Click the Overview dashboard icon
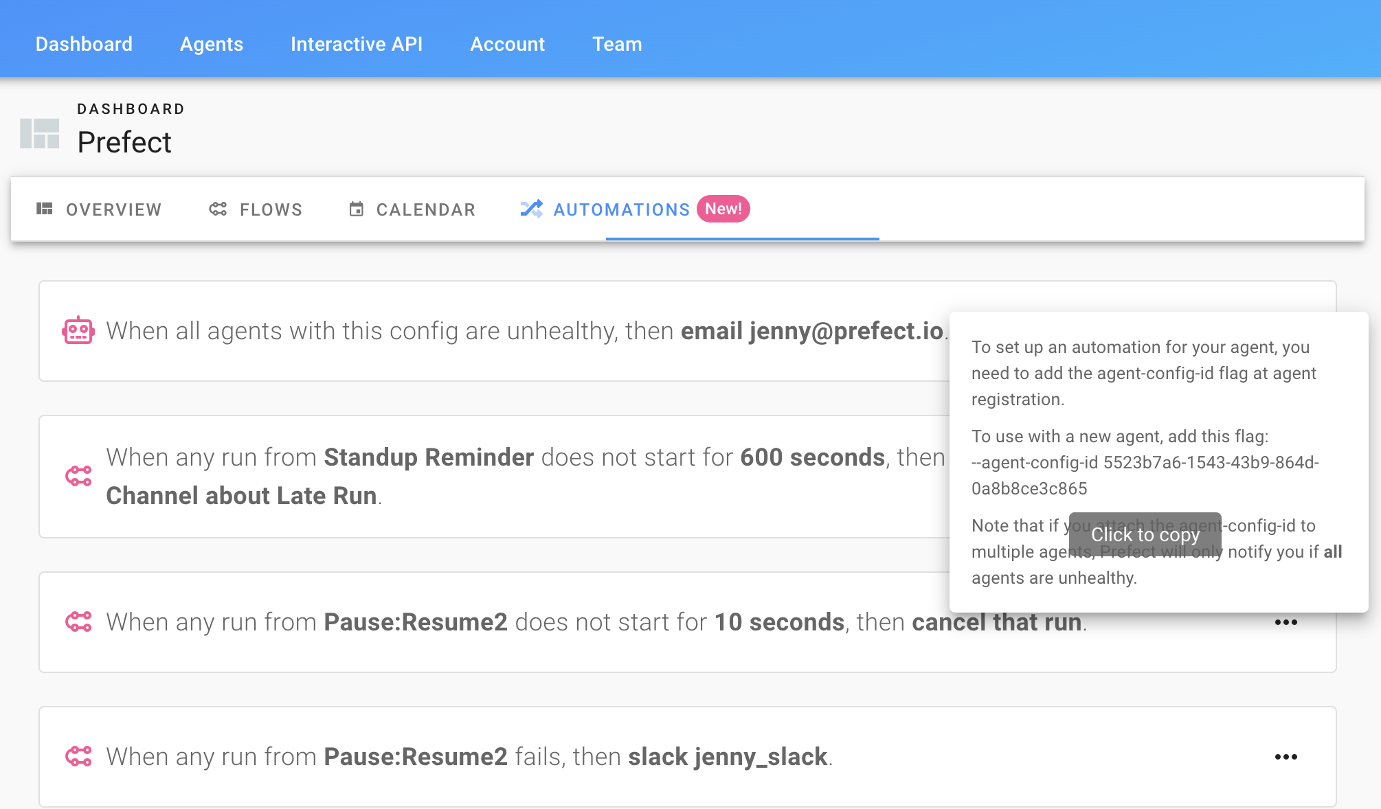The image size is (1381, 809). [45, 209]
